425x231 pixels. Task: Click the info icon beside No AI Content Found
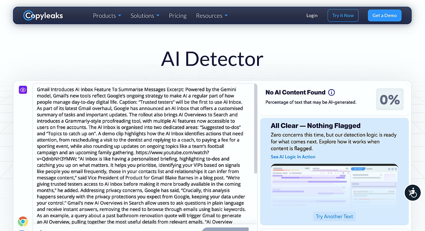331,93
